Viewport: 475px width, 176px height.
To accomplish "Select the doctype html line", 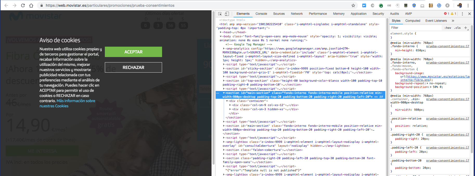I will 232,20.
